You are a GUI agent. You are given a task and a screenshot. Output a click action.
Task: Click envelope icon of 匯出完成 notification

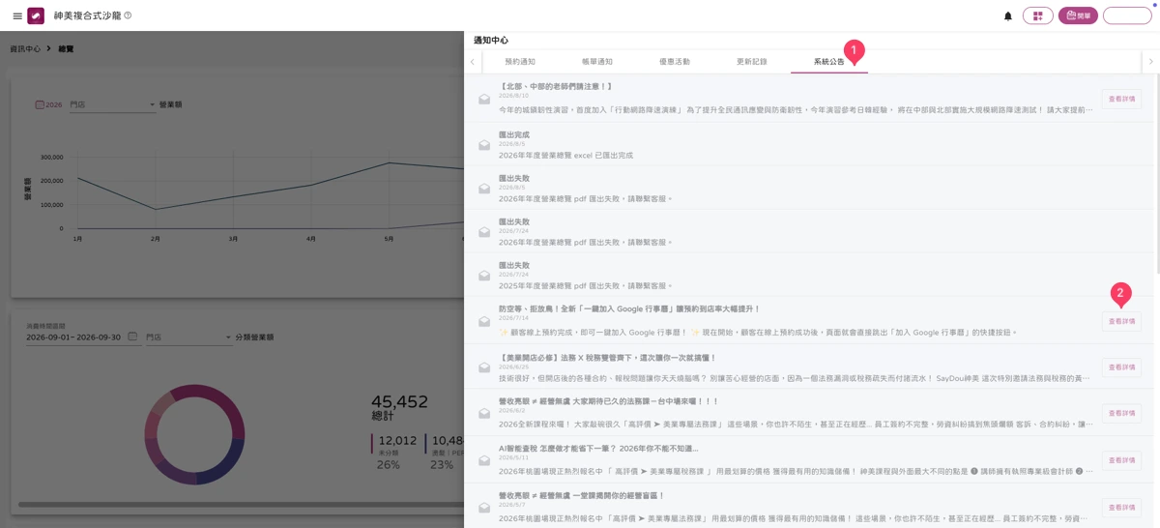tap(484, 145)
